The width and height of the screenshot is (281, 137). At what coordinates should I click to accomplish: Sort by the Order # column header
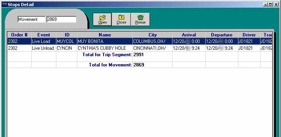tap(19, 35)
